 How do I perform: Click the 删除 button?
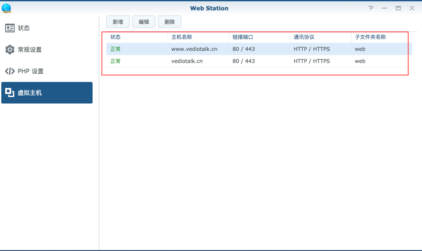click(169, 21)
